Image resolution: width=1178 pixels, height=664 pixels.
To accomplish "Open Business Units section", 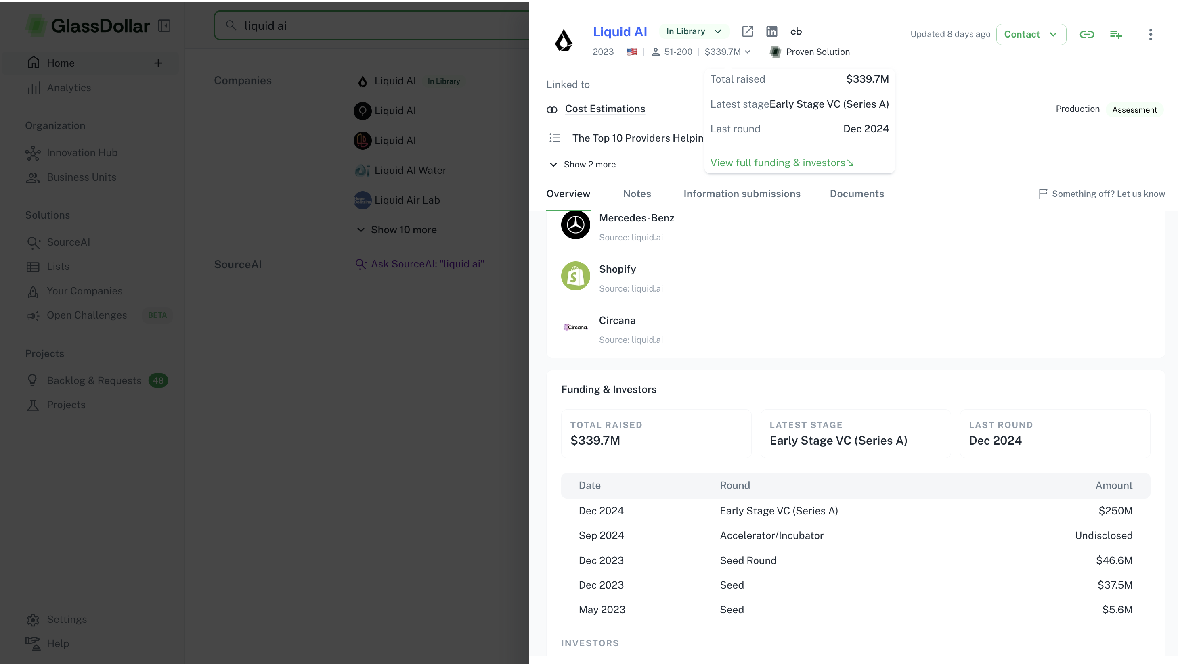I will (71, 177).
